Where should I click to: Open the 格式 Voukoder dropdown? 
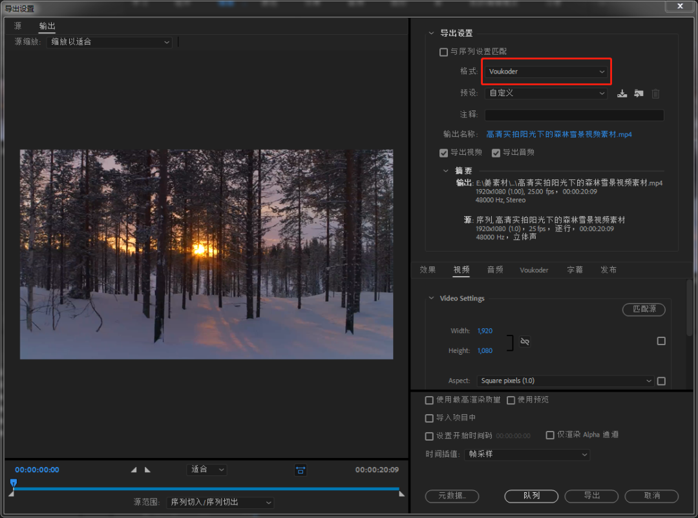point(546,72)
